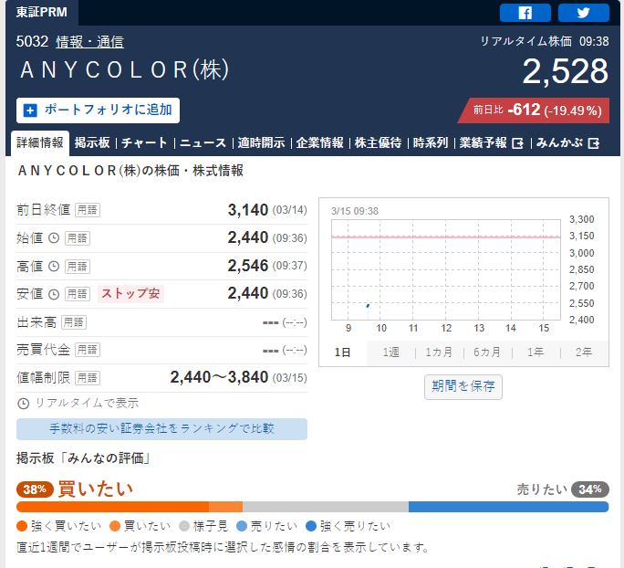Open 用語 glossary for 前日終値

88,210
